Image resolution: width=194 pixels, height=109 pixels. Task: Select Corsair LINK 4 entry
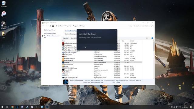point(102,70)
